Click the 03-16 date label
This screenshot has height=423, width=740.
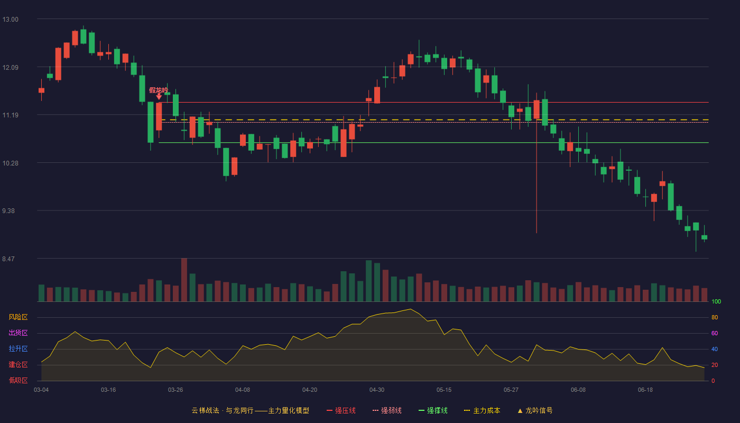108,390
